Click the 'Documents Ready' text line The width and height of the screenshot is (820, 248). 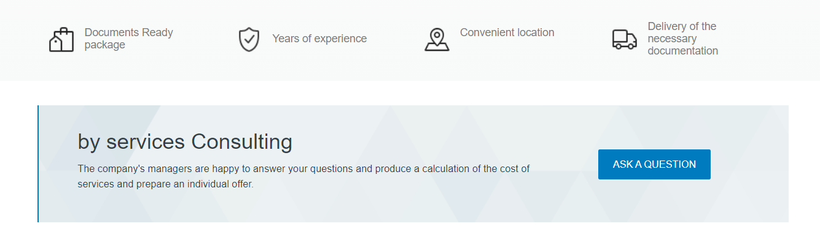click(129, 32)
